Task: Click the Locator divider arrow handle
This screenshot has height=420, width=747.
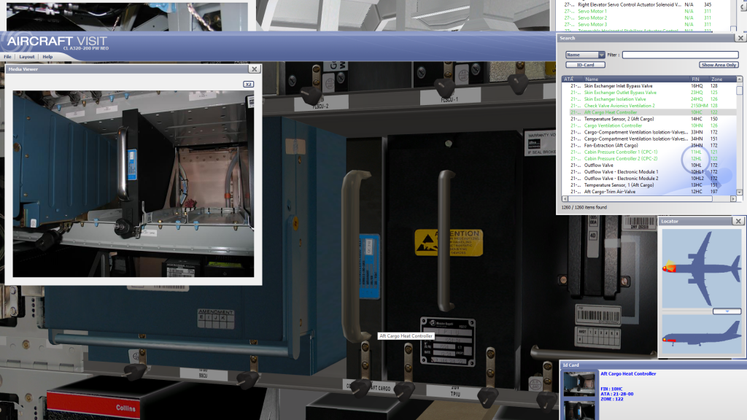Action: coord(727,311)
